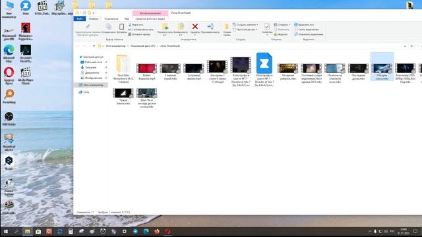Click the Rename icon in ribbon

(x=210, y=26)
